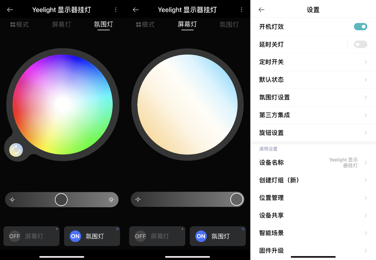Open three-dot menu on the left ambient light screen
Viewport: 376px width, 260px height.
(116, 9)
